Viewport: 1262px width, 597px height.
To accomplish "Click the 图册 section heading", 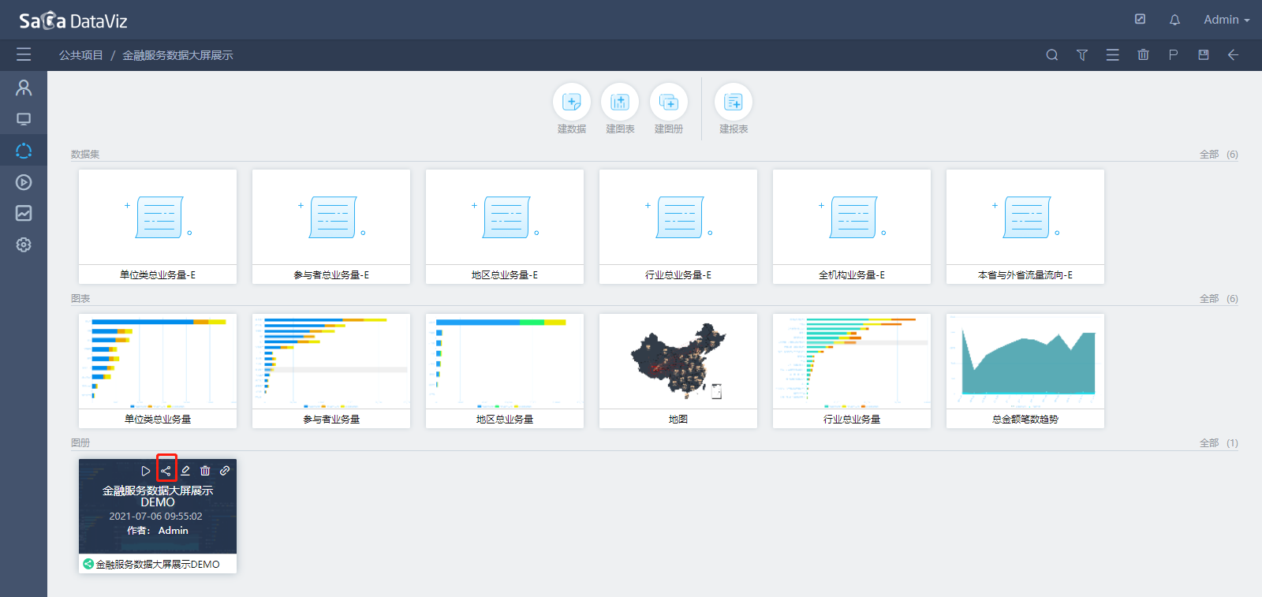I will [x=80, y=443].
